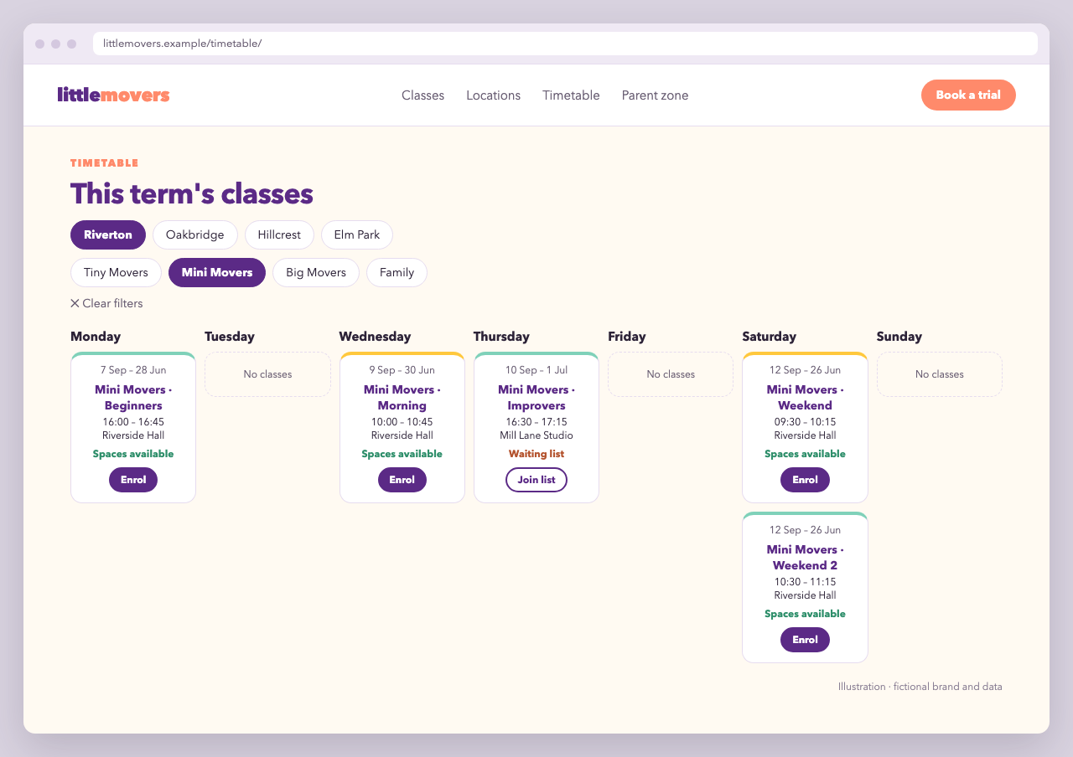
Task: Select the Oakbridge location filter
Action: [195, 234]
